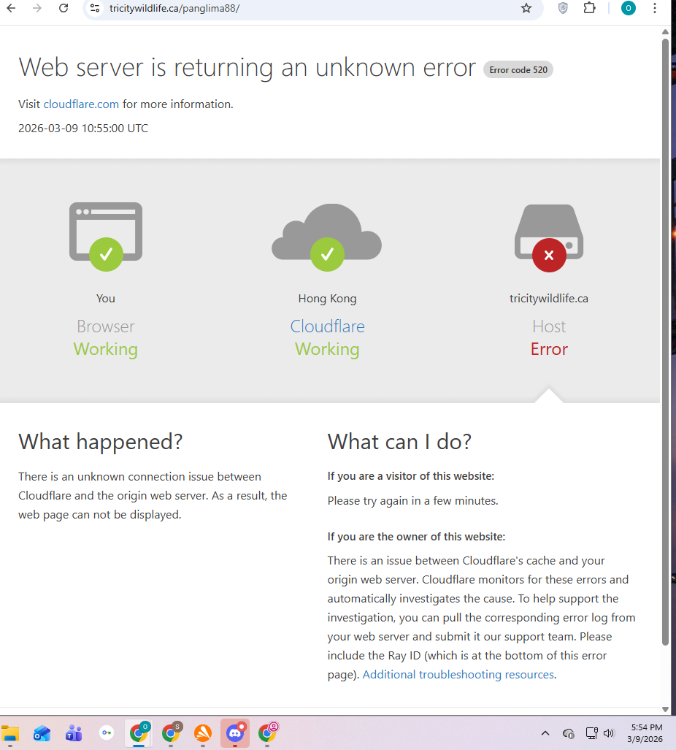676x750 pixels.
Task: Open the round white taskbar app
Action: point(106,732)
